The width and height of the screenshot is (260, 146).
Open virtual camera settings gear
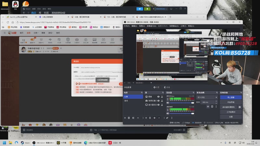[x=240, y=107]
